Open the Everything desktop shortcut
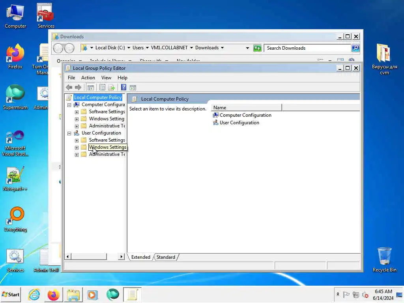404x303 pixels. (15, 219)
